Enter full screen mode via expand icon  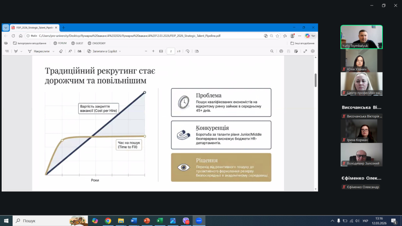[305, 51]
